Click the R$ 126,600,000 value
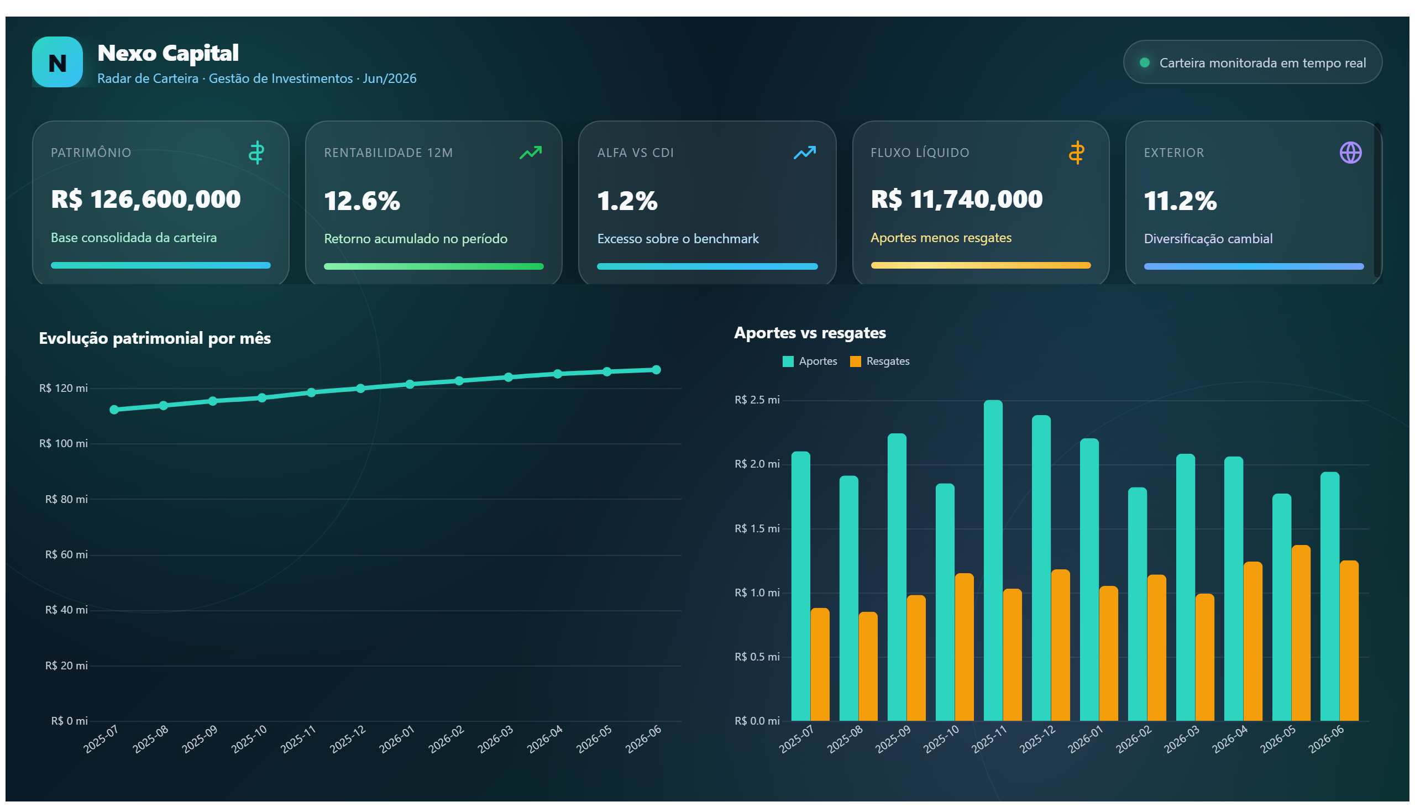 coord(146,200)
